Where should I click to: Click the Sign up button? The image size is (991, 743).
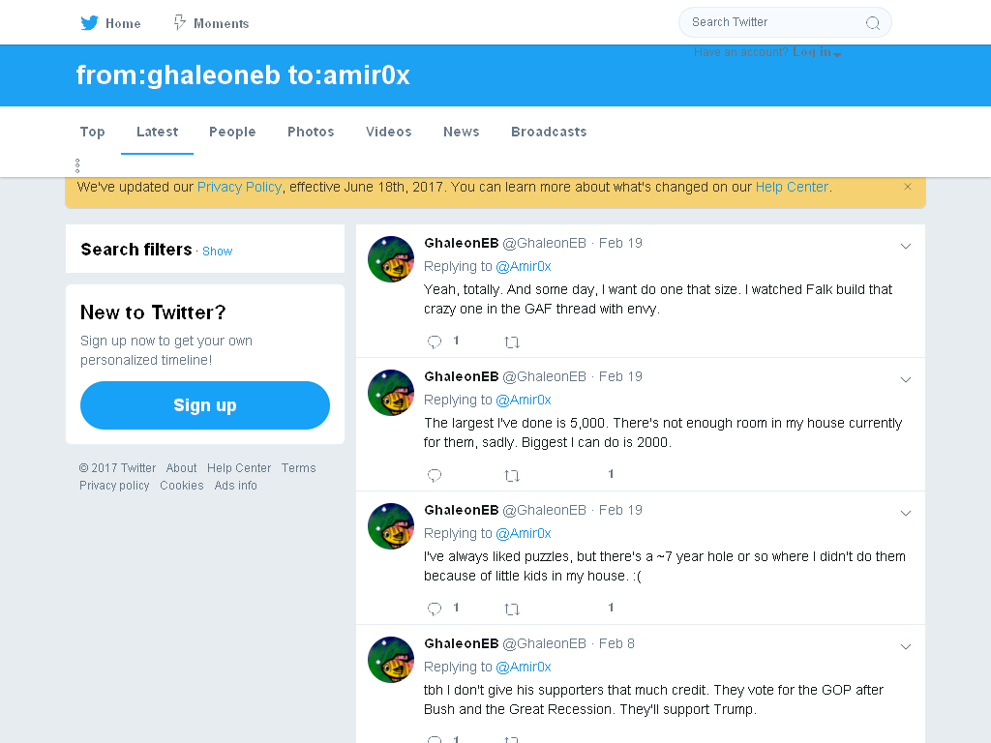tap(205, 405)
